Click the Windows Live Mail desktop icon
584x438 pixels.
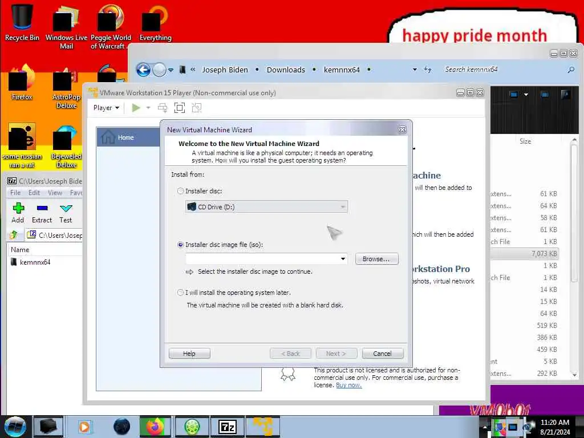click(x=66, y=27)
